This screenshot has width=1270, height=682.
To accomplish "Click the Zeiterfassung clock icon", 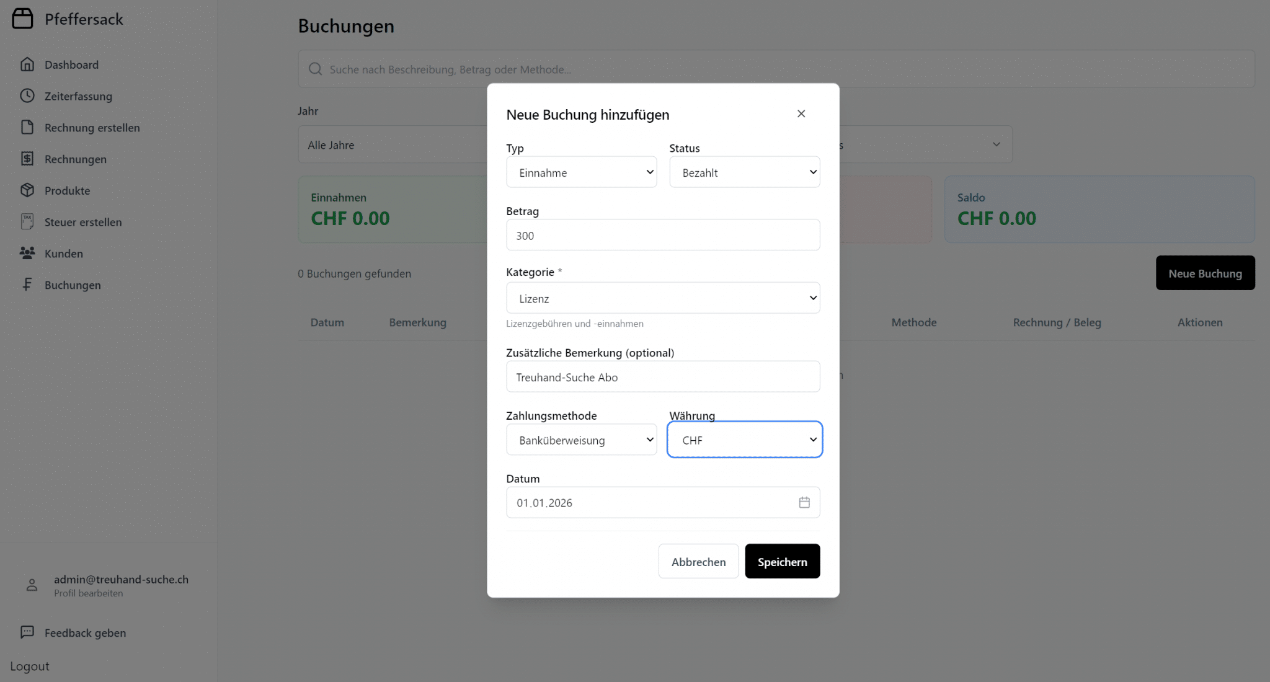I will [x=27, y=96].
